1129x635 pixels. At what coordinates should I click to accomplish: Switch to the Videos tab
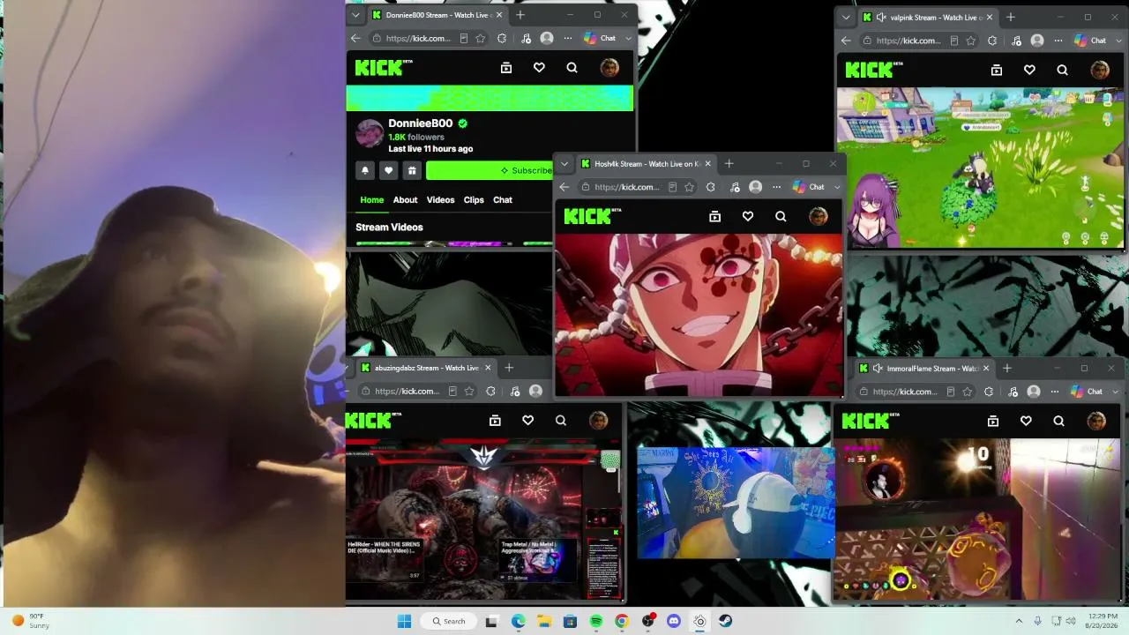coord(441,200)
